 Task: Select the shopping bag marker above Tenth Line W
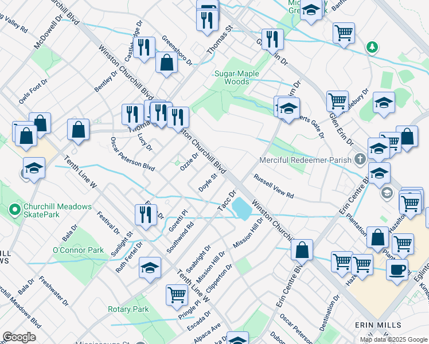tap(78, 130)
